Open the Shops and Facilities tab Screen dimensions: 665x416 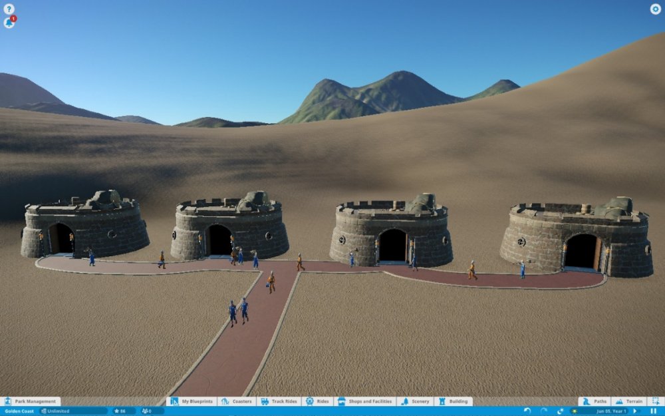coord(365,401)
